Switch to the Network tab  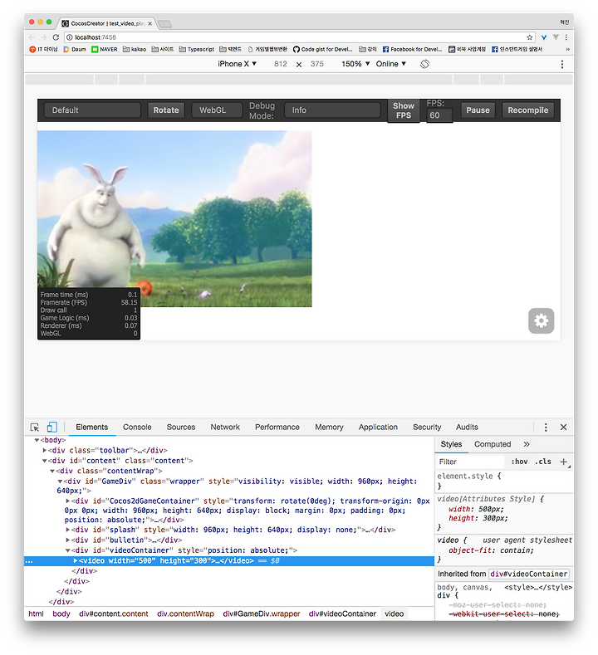pos(225,427)
